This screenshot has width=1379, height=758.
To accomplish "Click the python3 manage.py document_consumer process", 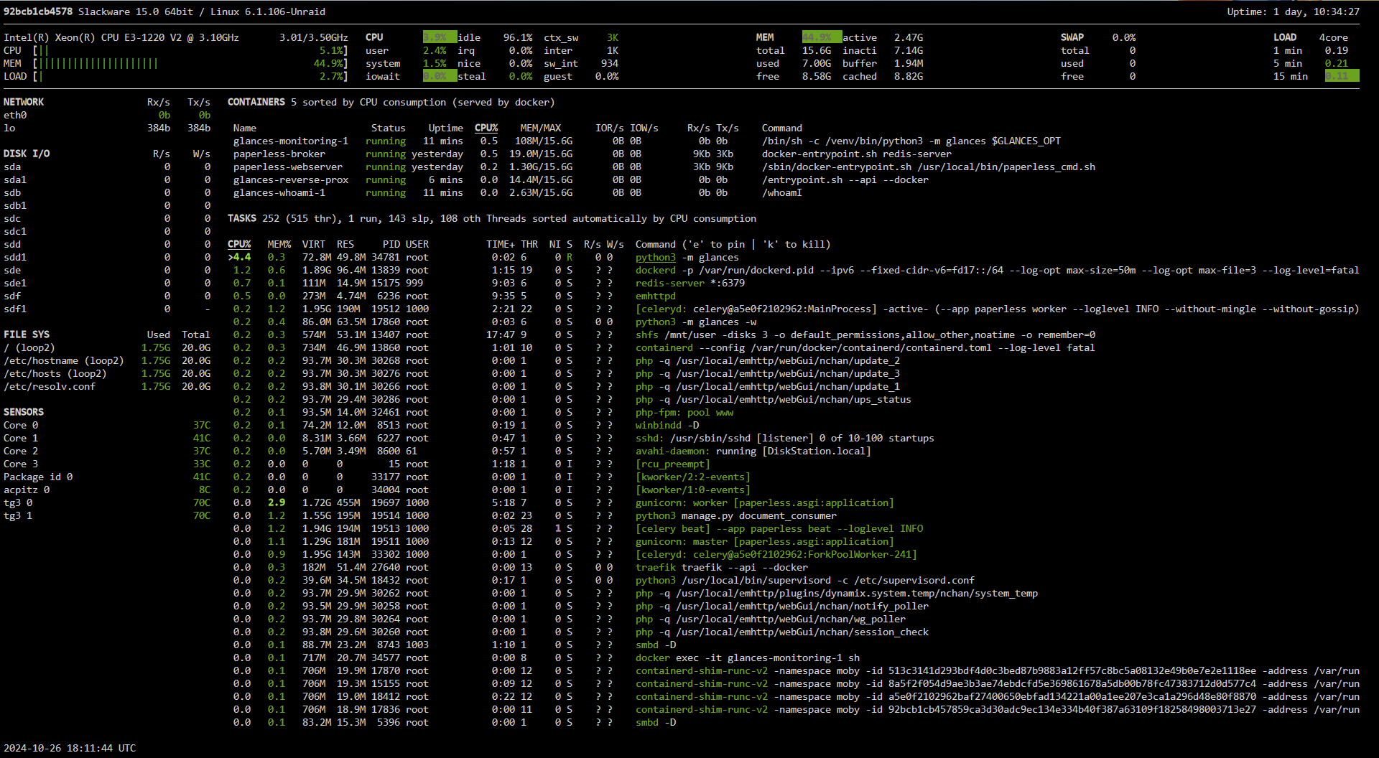I will coord(736,515).
